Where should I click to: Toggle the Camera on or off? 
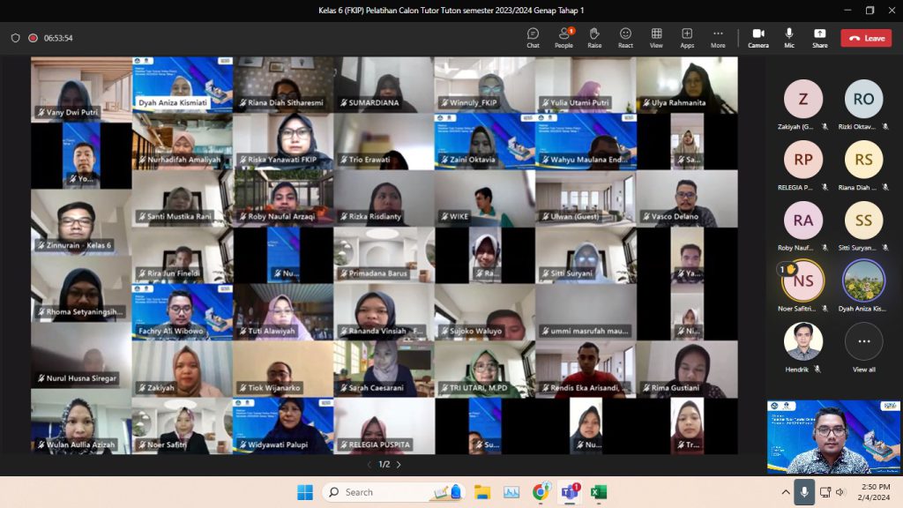tap(758, 38)
